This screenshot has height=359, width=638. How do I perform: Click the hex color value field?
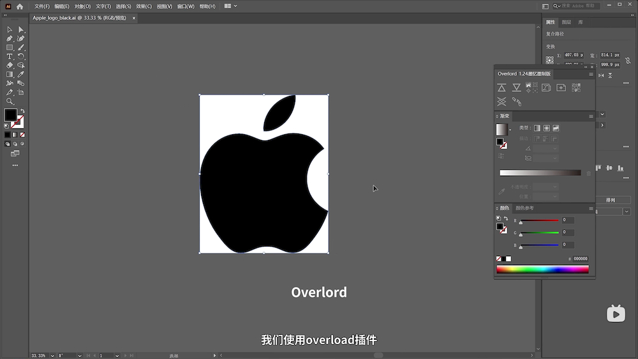coord(580,259)
